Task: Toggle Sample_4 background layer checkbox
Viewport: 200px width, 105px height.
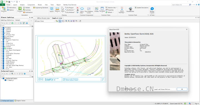Action: [6, 80]
